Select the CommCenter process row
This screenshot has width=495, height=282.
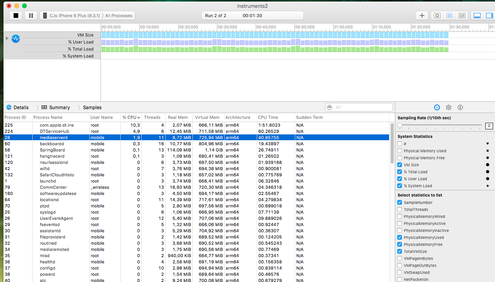(196, 187)
